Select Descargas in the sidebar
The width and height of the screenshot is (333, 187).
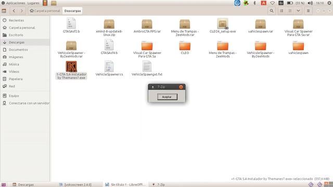point(25,43)
